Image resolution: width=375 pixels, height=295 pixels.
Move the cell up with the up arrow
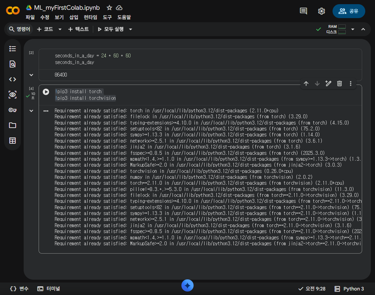[306, 83]
